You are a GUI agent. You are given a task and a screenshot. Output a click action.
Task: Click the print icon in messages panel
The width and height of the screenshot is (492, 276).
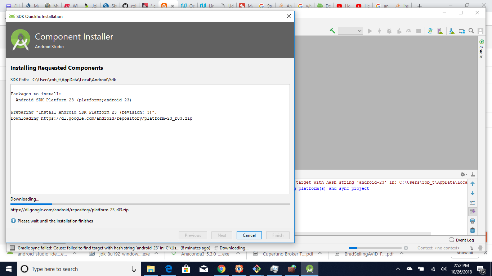pyautogui.click(x=473, y=221)
